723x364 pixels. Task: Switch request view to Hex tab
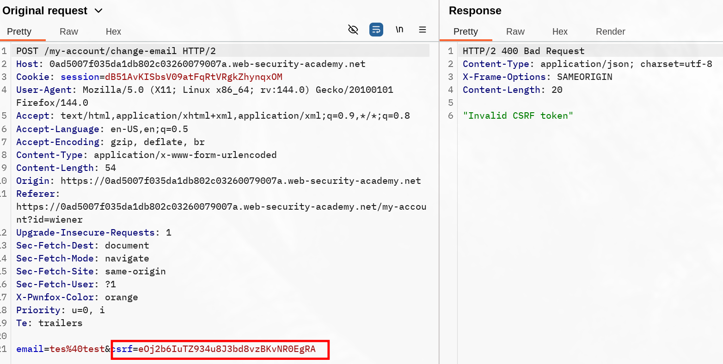coord(113,31)
